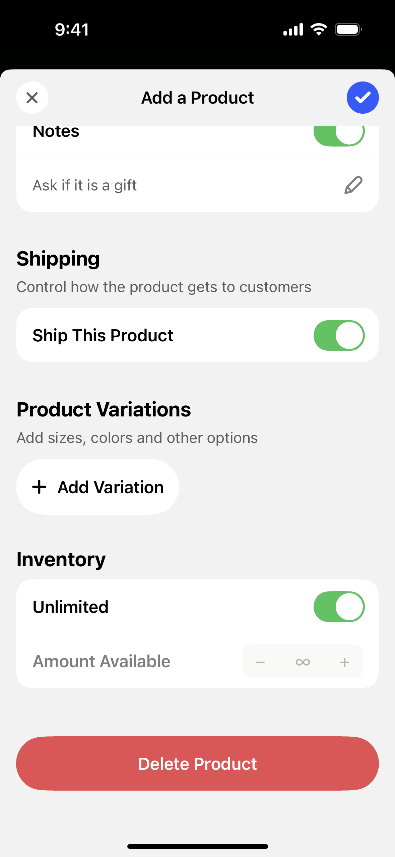395x857 pixels.
Task: Tap the Amount Available label
Action: [102, 661]
